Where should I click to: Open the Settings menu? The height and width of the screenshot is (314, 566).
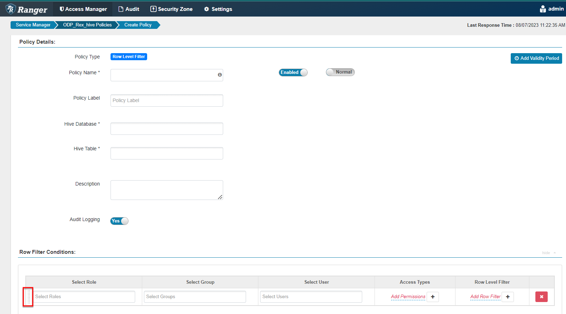tap(218, 9)
